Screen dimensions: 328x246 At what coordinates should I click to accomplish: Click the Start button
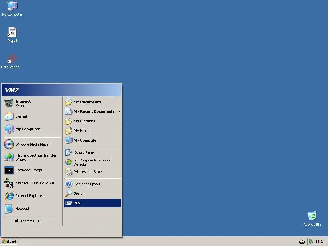coord(9,242)
